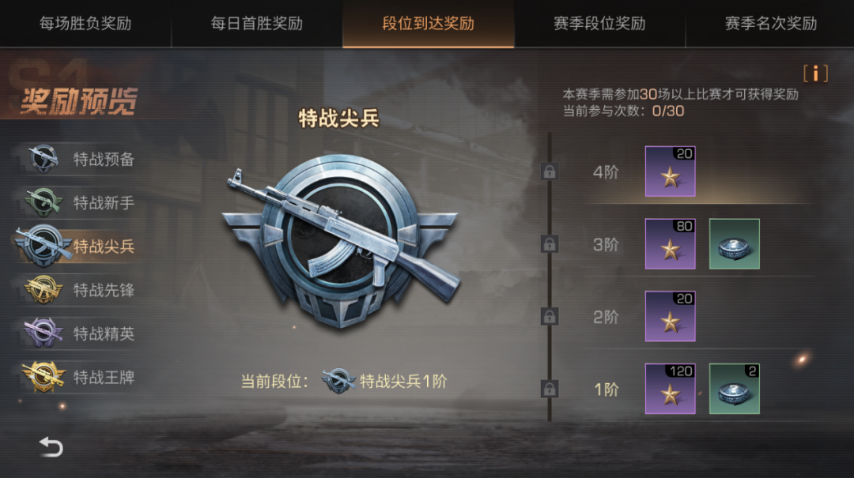Tap the lock icon beside 1阶
The width and height of the screenshot is (854, 478).
tap(550, 389)
